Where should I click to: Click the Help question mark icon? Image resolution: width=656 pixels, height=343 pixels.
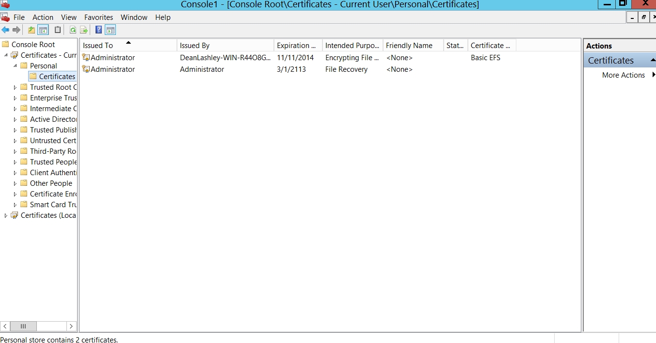click(99, 30)
